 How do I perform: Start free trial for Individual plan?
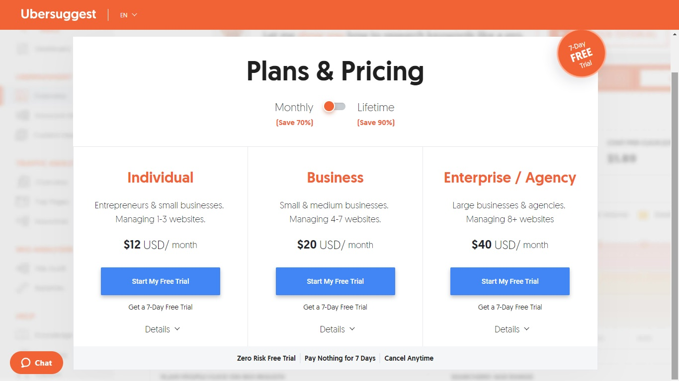point(161,281)
